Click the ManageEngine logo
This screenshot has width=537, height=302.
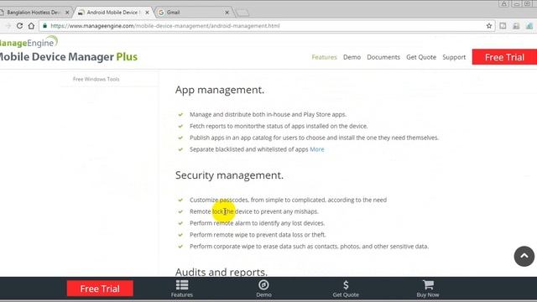tap(28, 42)
